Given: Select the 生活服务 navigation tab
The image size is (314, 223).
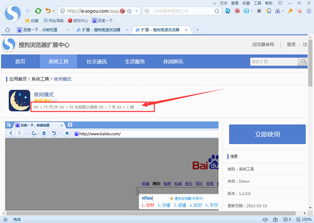Looking at the screenshot, I should tap(135, 61).
